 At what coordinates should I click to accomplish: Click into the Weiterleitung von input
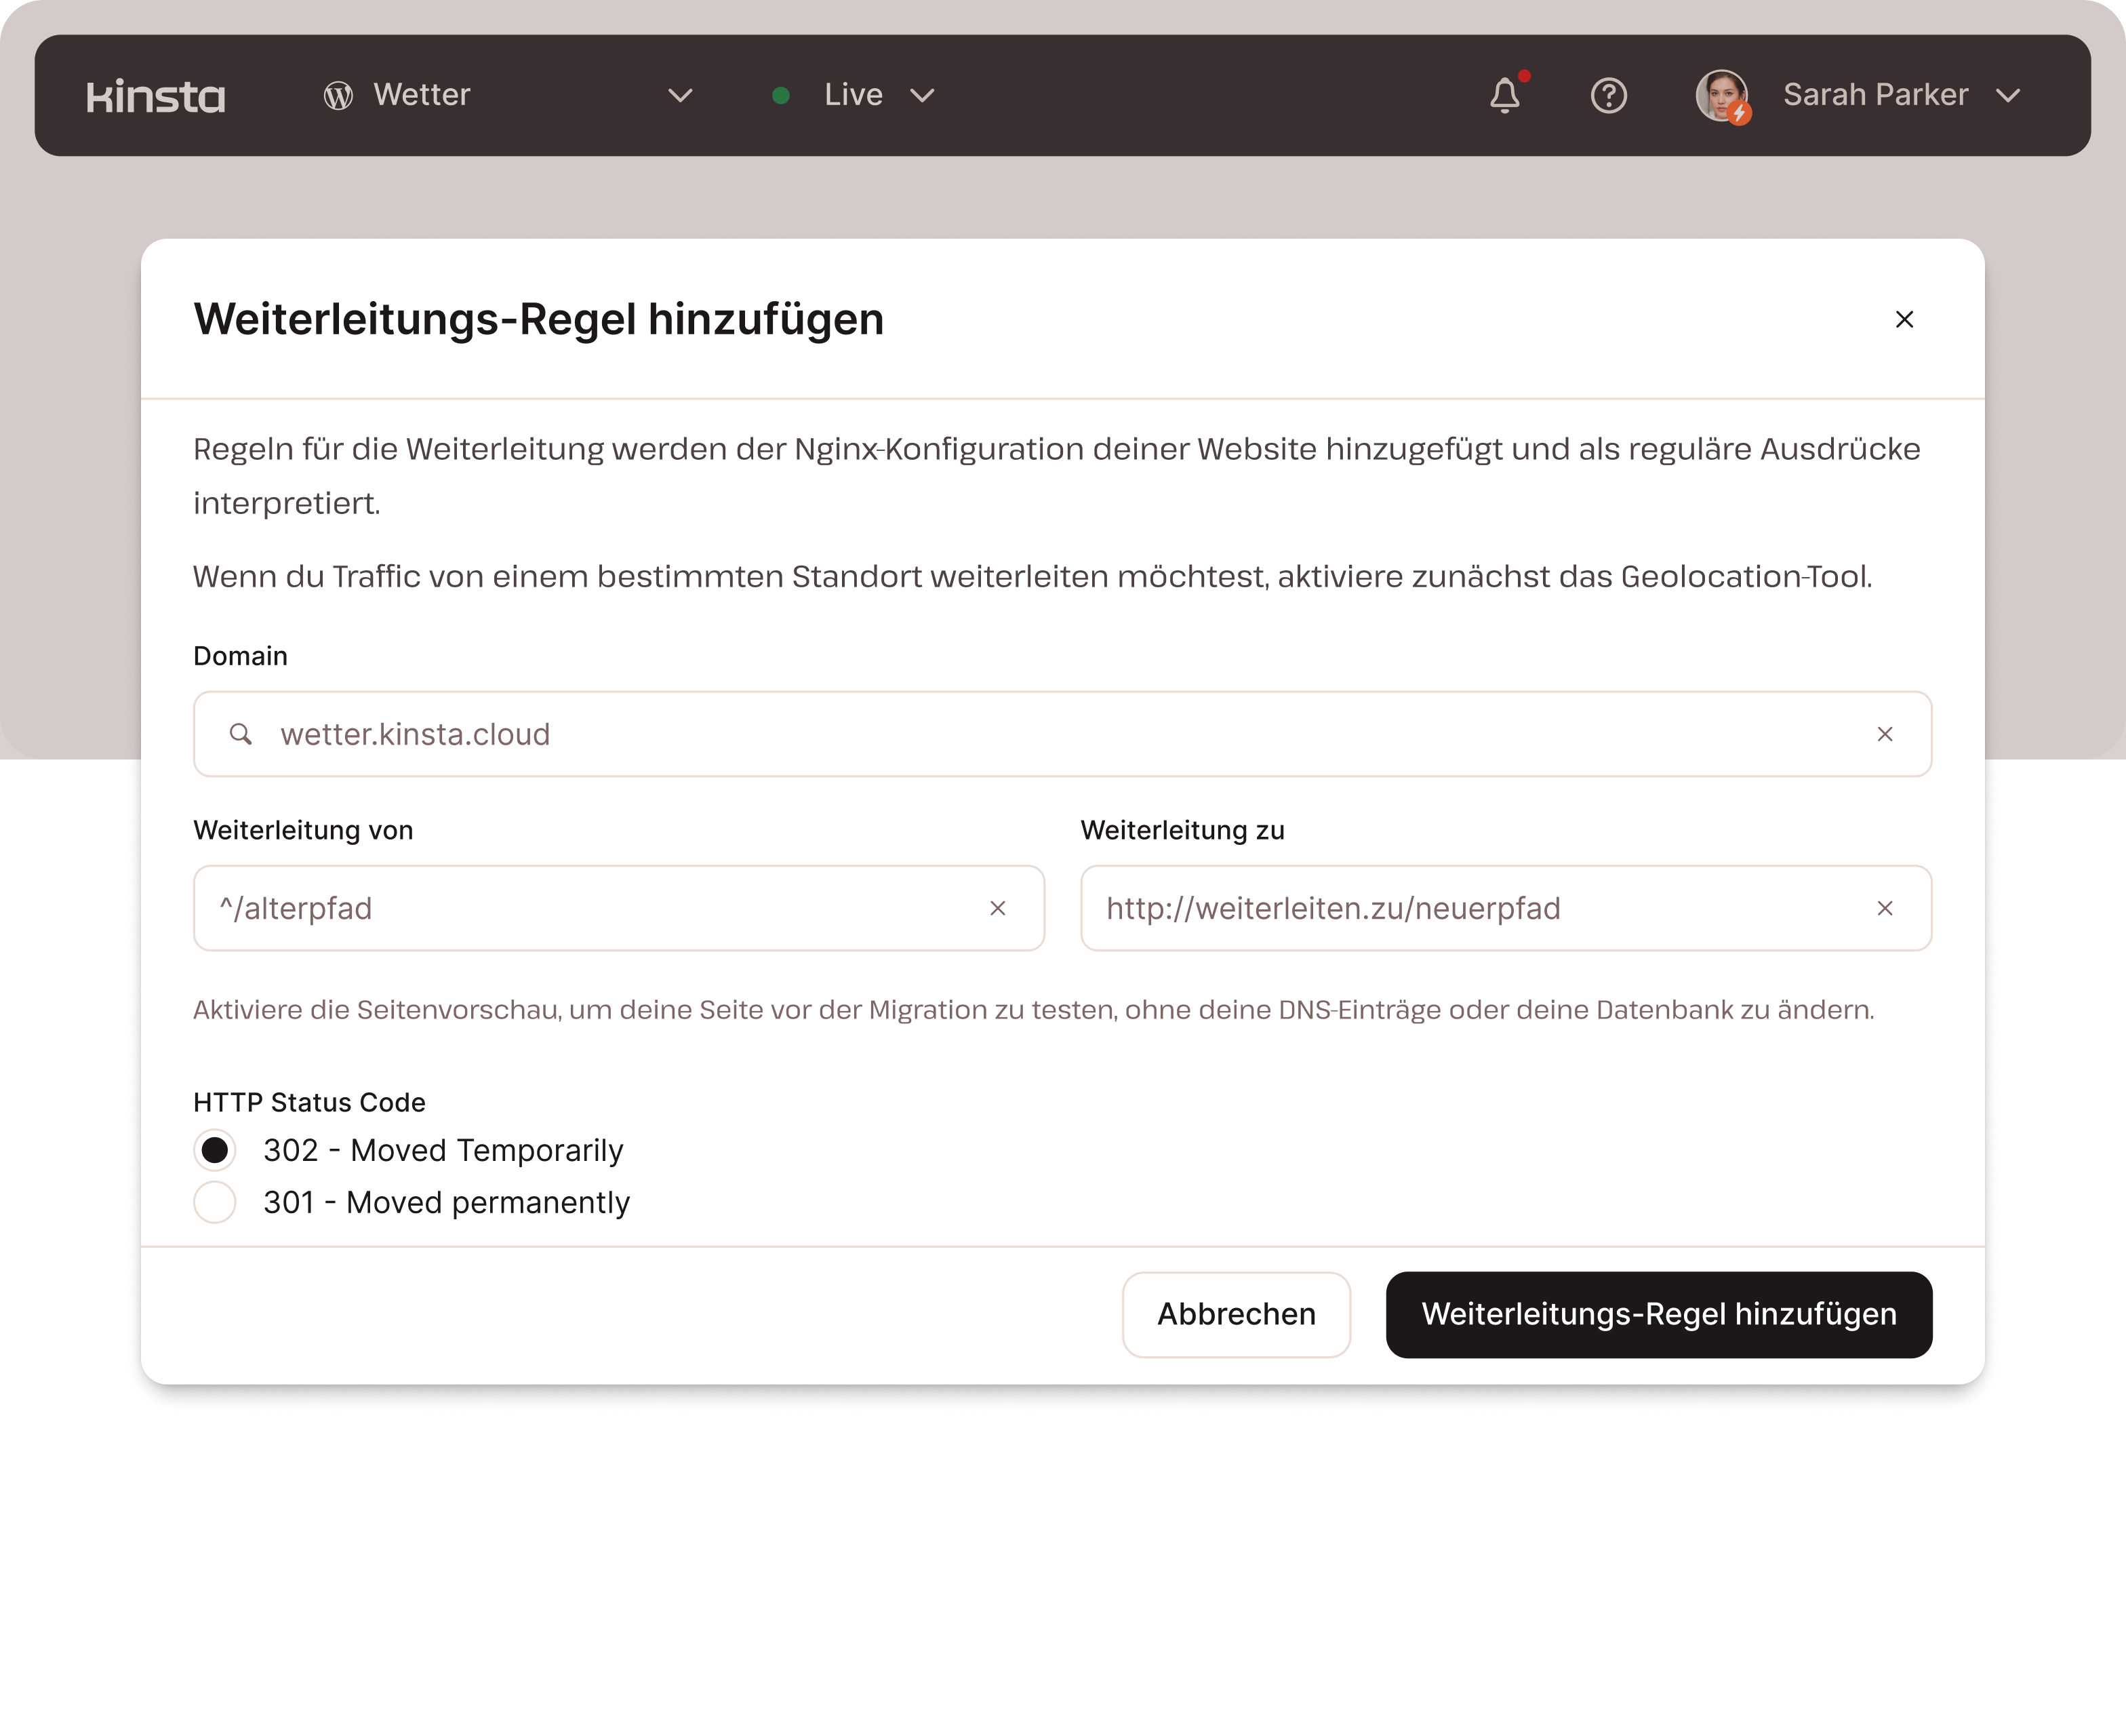click(x=590, y=909)
